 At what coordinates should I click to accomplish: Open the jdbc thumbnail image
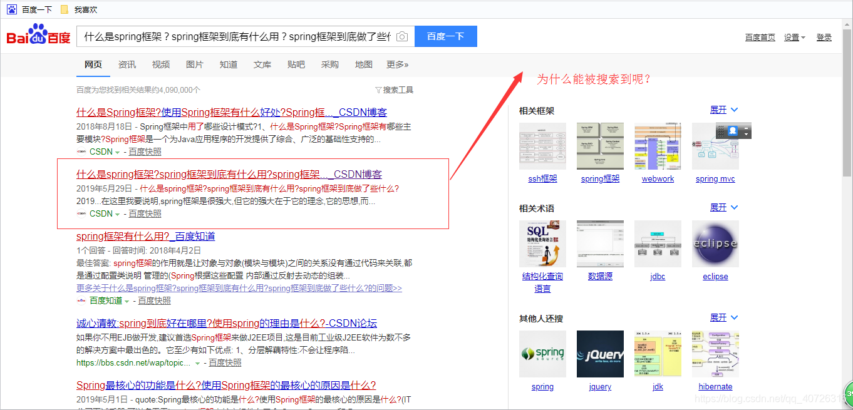658,243
